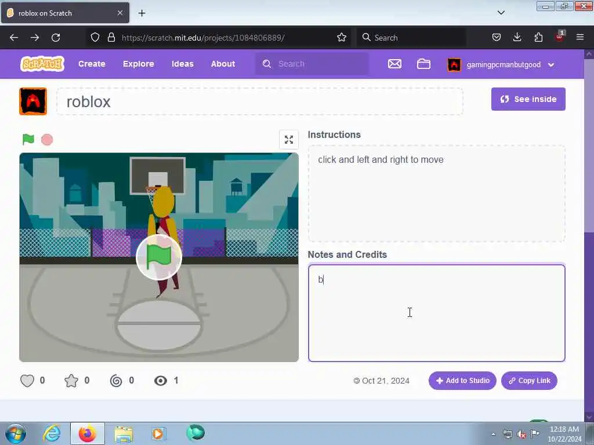Click the network tray icon

507,435
